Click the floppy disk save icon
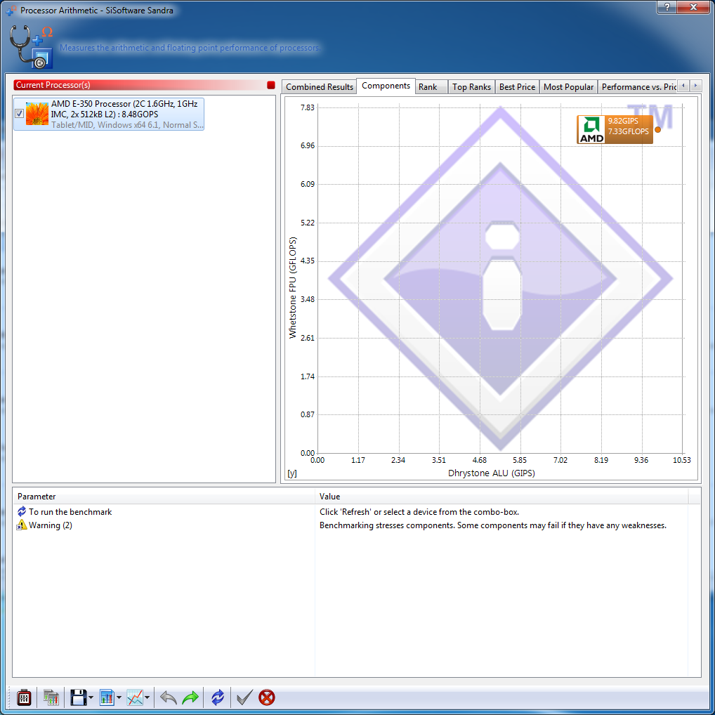The image size is (715, 715). 78,697
